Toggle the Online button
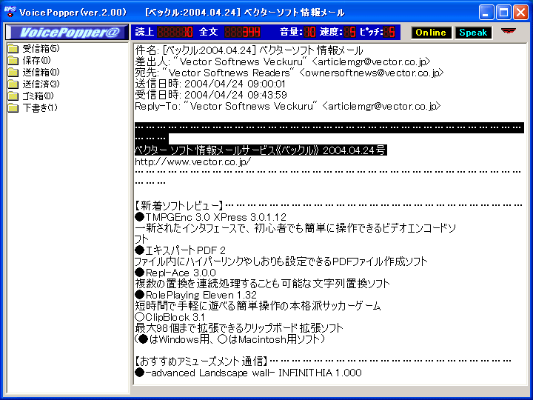The image size is (533, 400). pos(431,33)
